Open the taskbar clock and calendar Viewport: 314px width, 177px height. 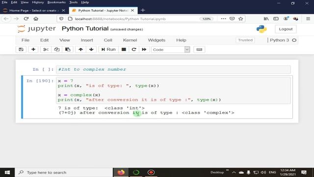click(x=288, y=173)
